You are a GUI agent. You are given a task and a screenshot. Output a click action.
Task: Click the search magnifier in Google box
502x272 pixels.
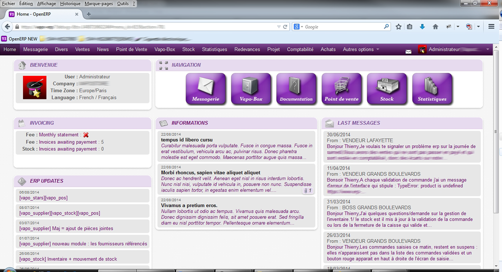[386, 27]
